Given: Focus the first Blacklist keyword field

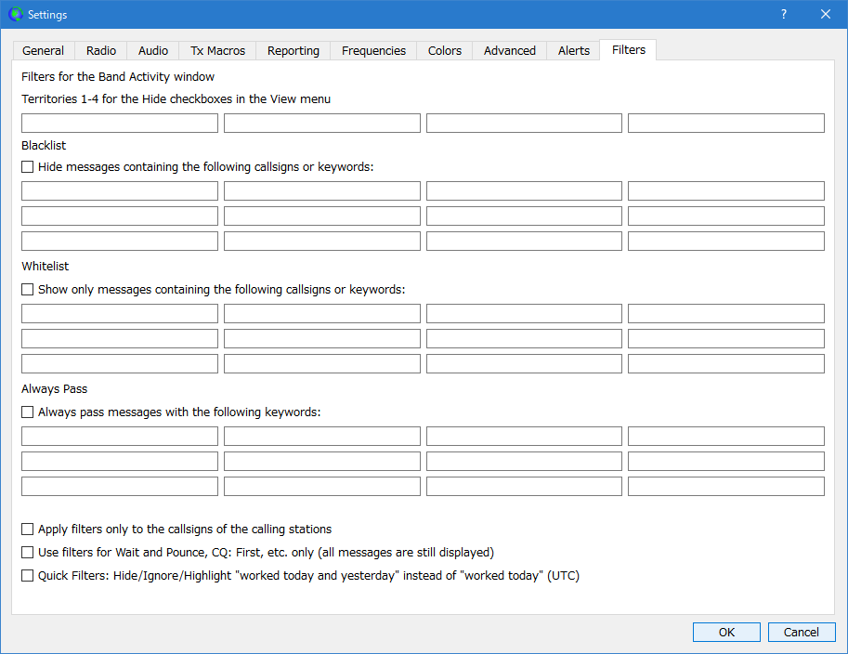Looking at the screenshot, I should [120, 191].
